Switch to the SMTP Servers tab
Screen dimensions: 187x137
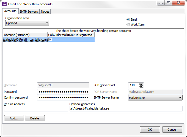29,12
